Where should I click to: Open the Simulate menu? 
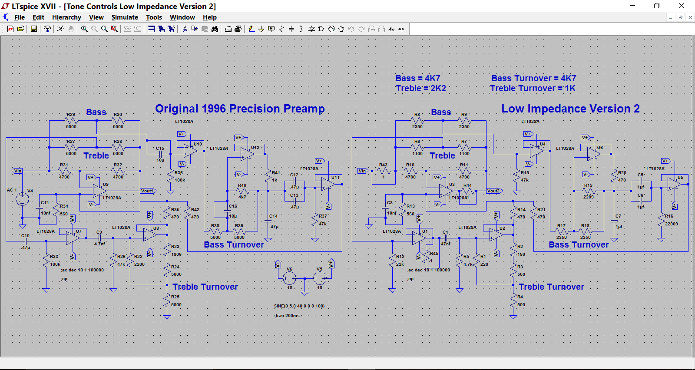coord(125,17)
